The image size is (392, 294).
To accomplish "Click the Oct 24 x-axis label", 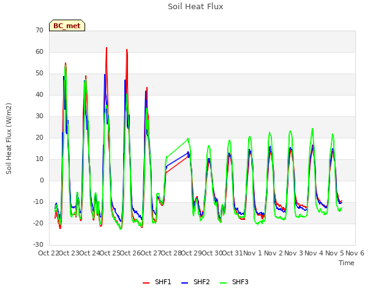I will pos(89,253).
